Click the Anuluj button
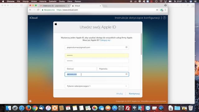This screenshot has height=112, width=199. [119, 94]
